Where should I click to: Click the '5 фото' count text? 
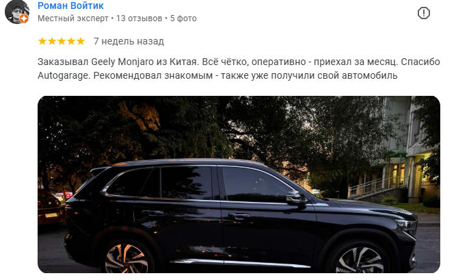click(183, 18)
